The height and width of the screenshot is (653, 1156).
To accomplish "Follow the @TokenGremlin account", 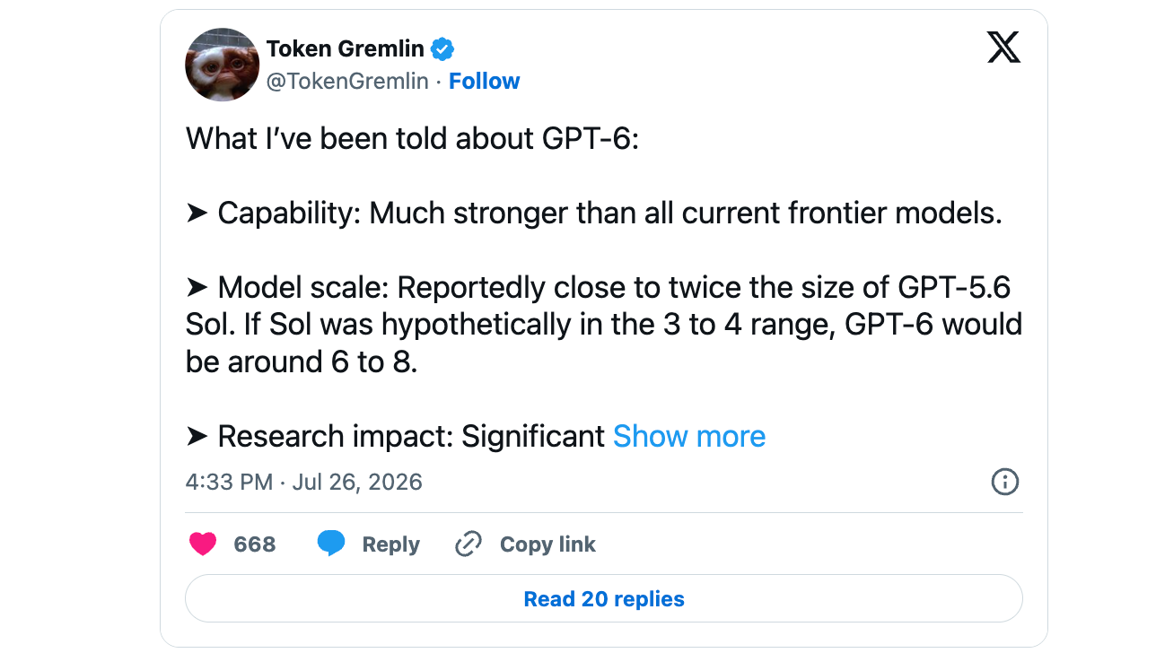I will pos(484,81).
